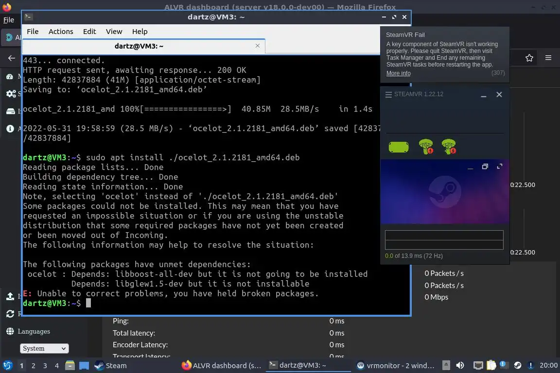
Task: Click the globe icon beside Languages
Action: (10, 331)
